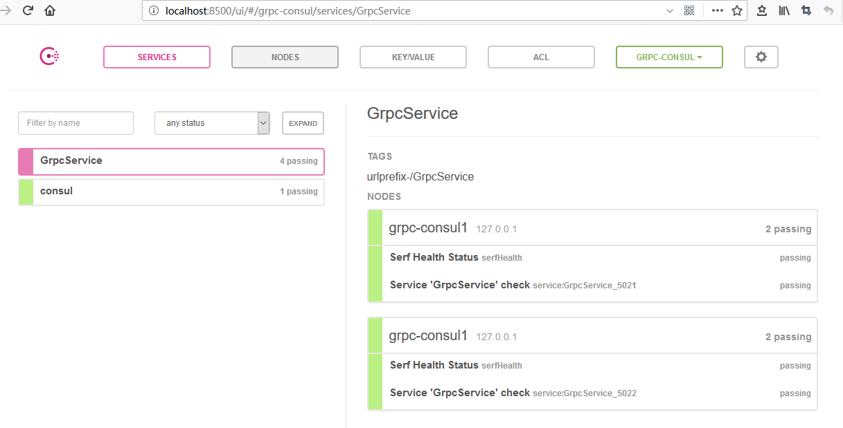The width and height of the screenshot is (843, 428).
Task: Open the QR code icon in address bar
Action: click(689, 10)
